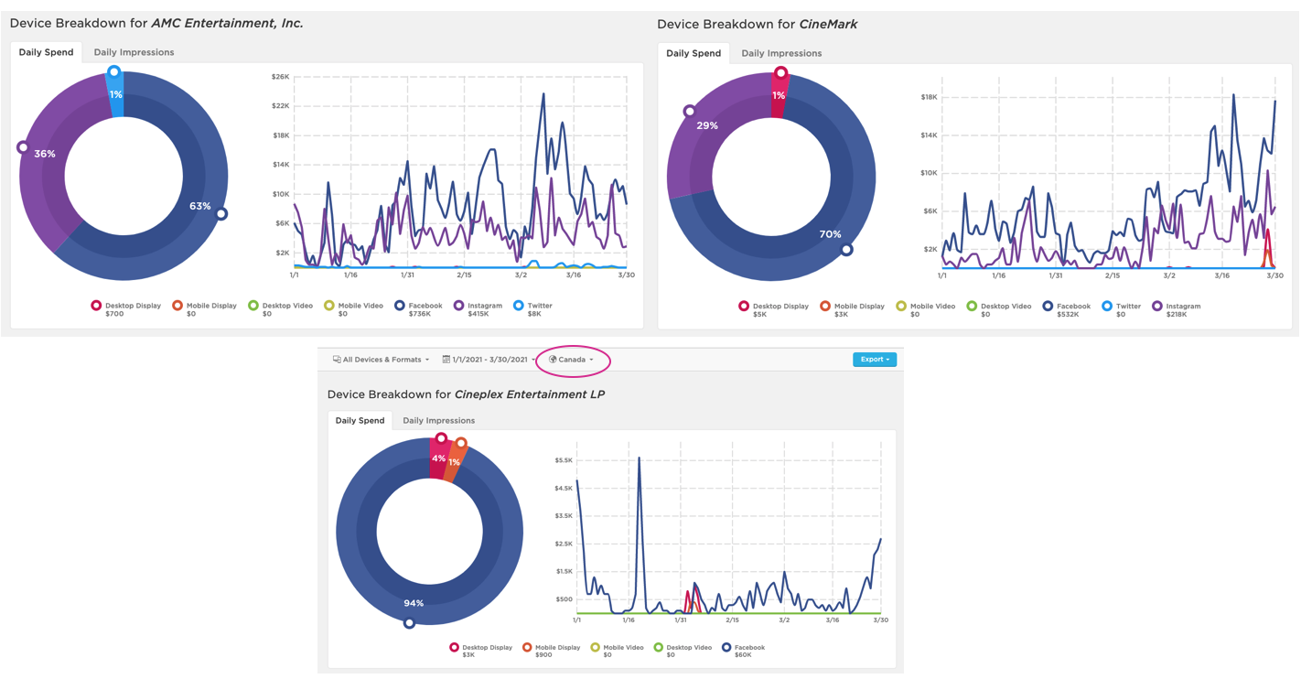This screenshot has height=679, width=1301.
Task: Select Daily Spend tab for AMC Entertainment
Action: point(46,52)
